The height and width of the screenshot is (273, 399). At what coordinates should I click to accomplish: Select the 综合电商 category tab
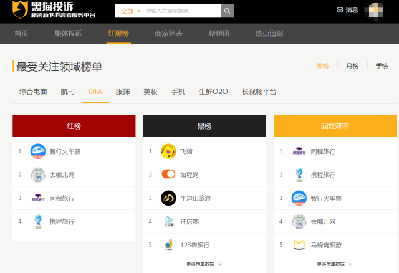coord(33,92)
